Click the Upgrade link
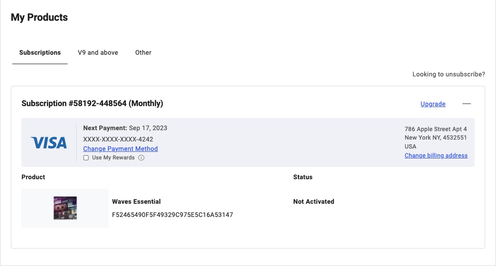This screenshot has width=496, height=266. (x=433, y=104)
